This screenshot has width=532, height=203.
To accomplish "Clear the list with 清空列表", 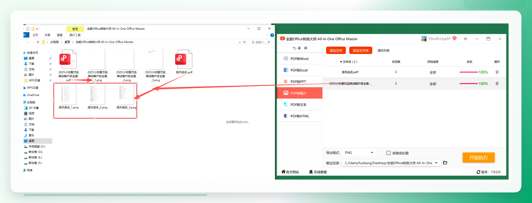I will [x=383, y=50].
